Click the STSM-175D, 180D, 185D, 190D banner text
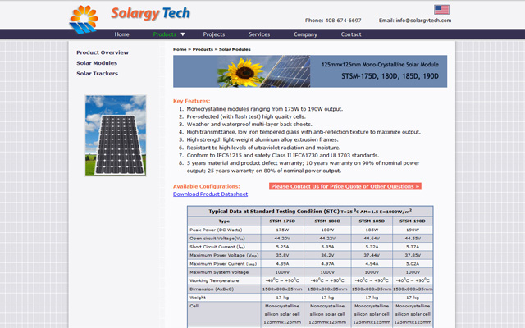The width and height of the screenshot is (525, 328). coord(390,76)
